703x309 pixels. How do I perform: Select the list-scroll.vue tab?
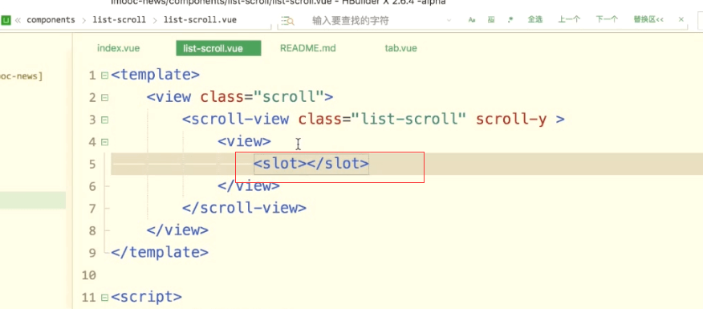(219, 48)
